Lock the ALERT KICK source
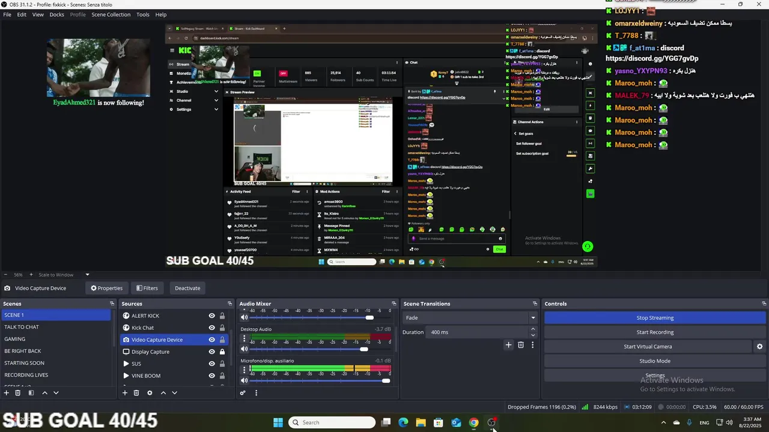The width and height of the screenshot is (769, 432). coord(222,316)
